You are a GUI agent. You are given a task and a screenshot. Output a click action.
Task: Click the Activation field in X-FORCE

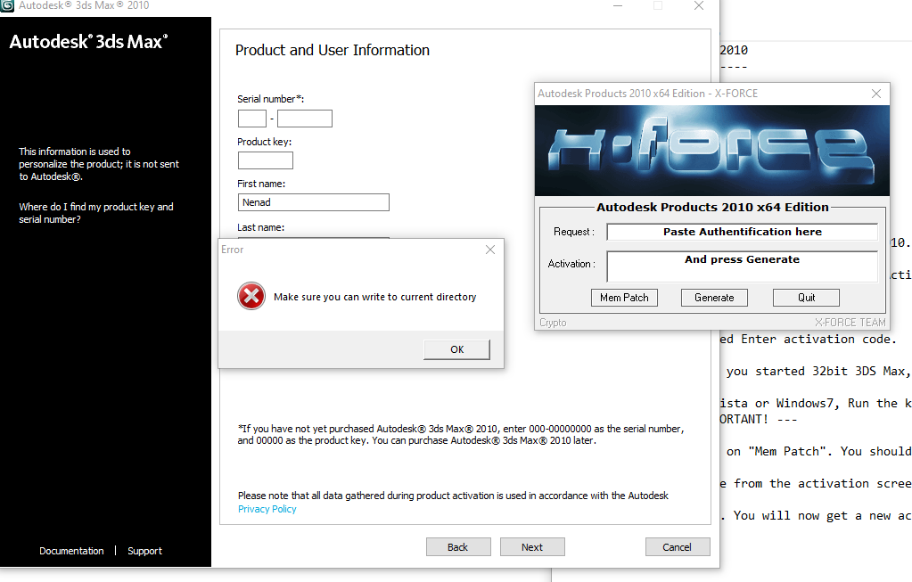[x=742, y=266]
